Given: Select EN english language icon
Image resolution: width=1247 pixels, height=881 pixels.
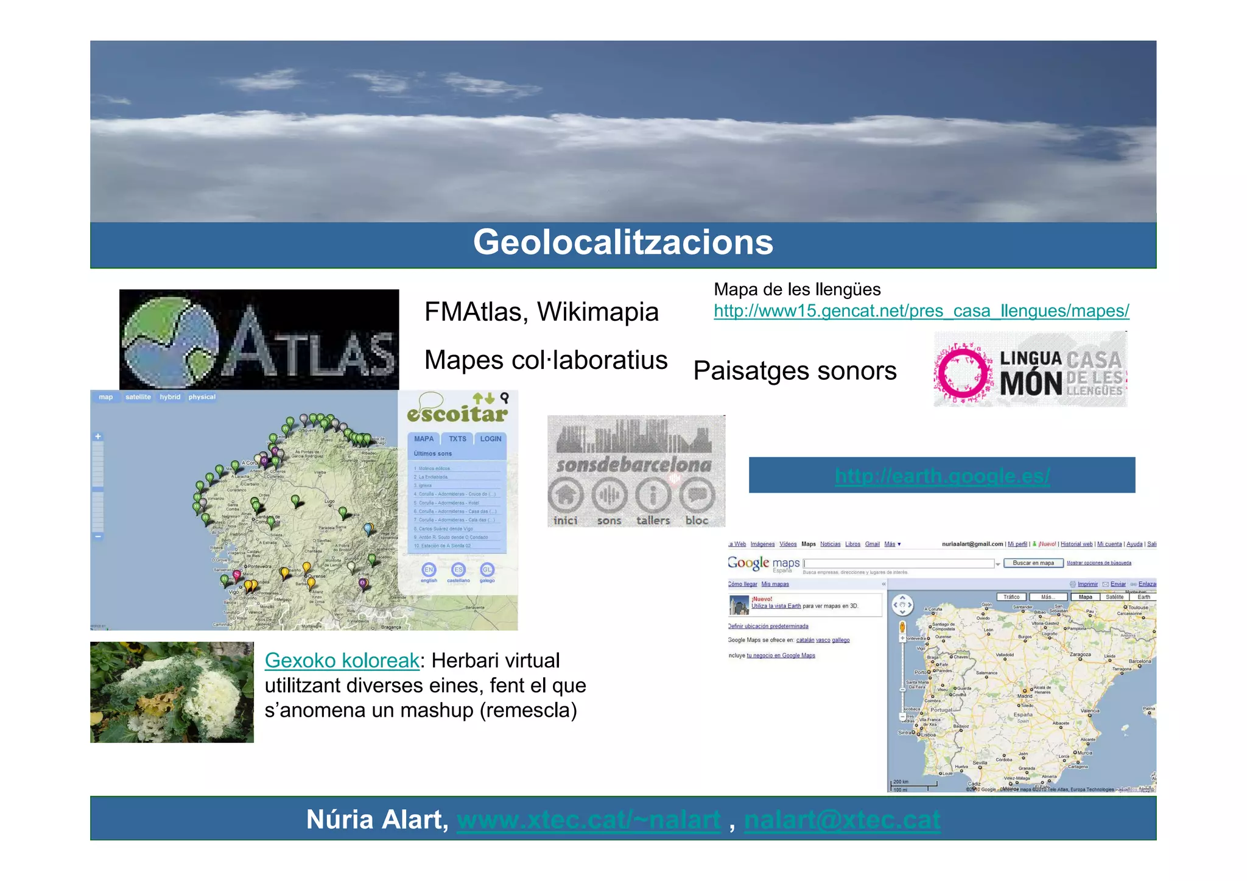Looking at the screenshot, I should (x=429, y=570).
